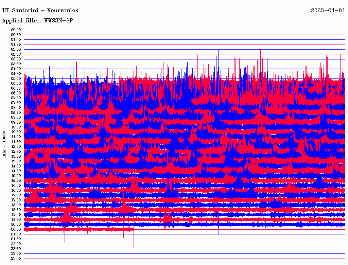348x265 pixels.
Task: Click the 04:30 time label
Action: pos(16,74)
